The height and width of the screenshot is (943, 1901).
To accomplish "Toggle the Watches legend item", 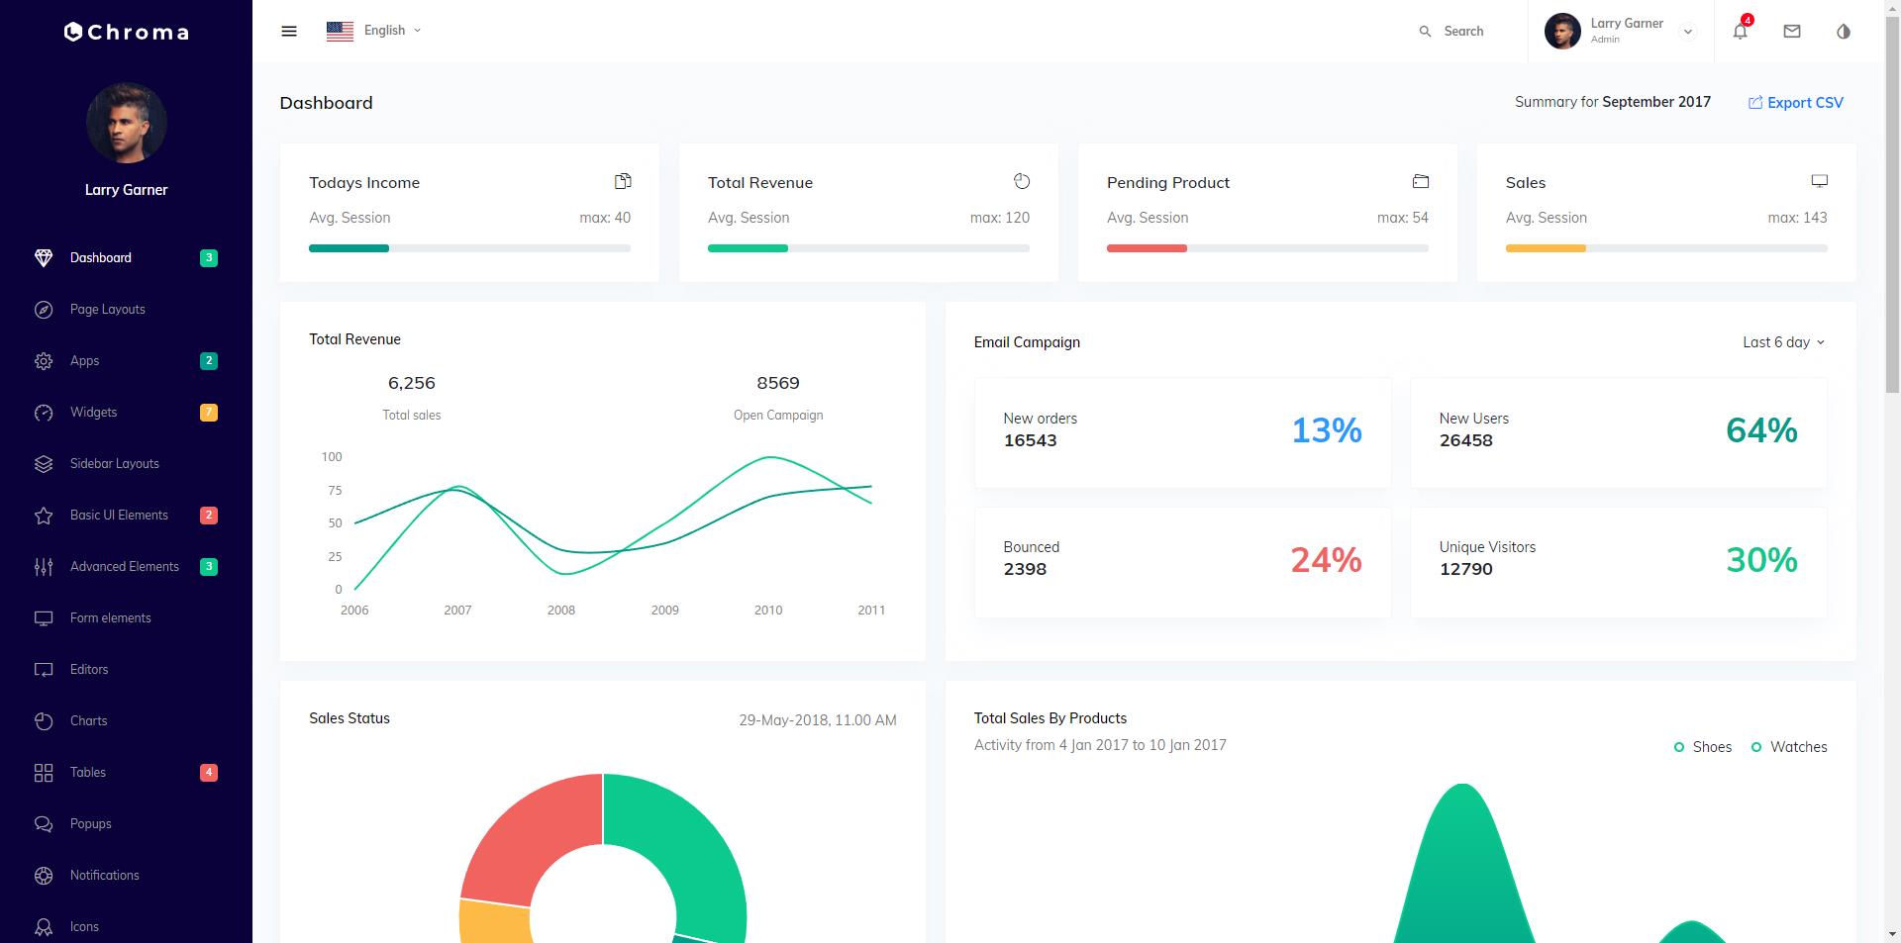I will point(1789,747).
